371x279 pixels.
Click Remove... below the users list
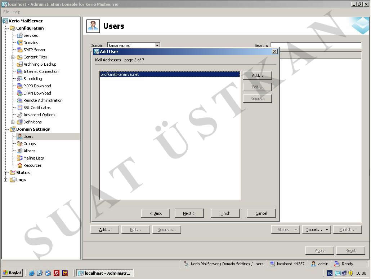point(166,230)
